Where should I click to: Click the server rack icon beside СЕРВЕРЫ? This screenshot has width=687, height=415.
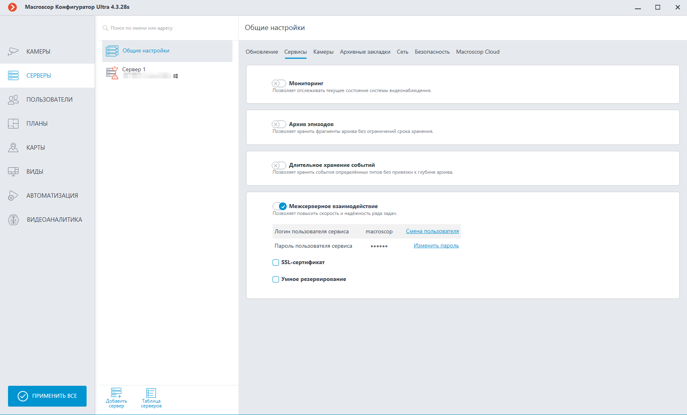point(13,76)
